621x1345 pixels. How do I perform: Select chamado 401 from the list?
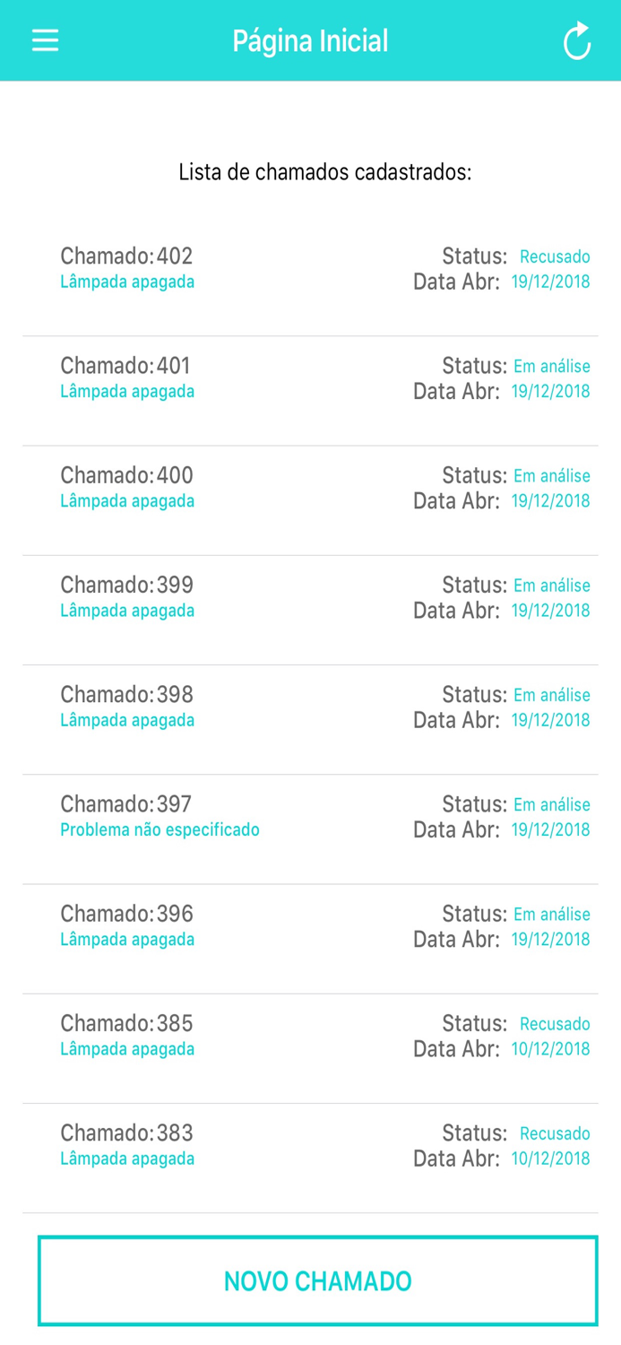point(310,377)
